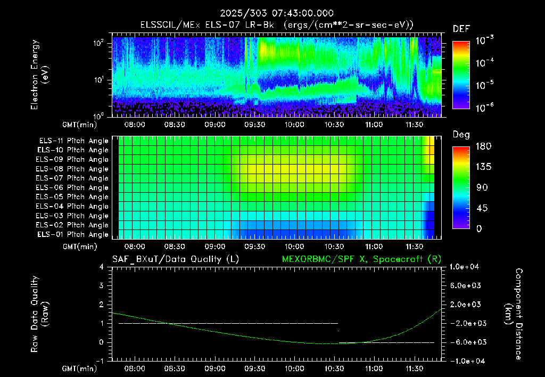Viewport: 545px width, 377px height.
Task: Click the 6.0e+03 component distance tick
Action: [x=465, y=285]
